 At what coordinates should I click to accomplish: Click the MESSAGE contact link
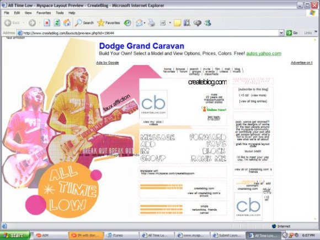coord(158,137)
